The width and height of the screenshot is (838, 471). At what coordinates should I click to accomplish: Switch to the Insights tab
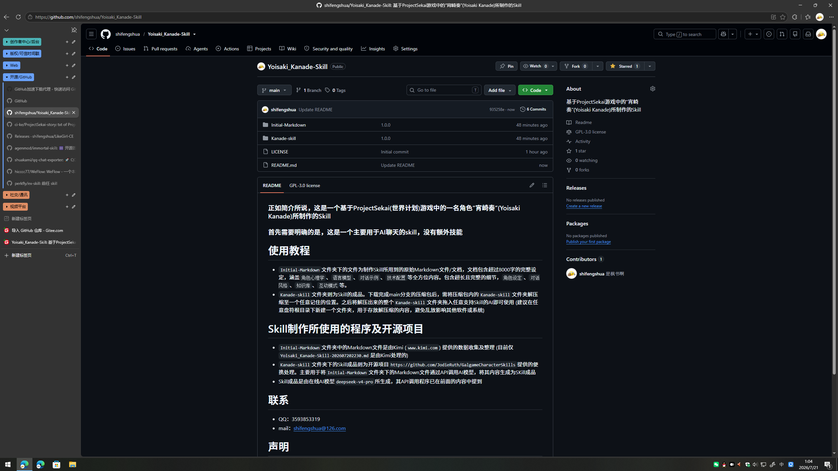coord(373,49)
